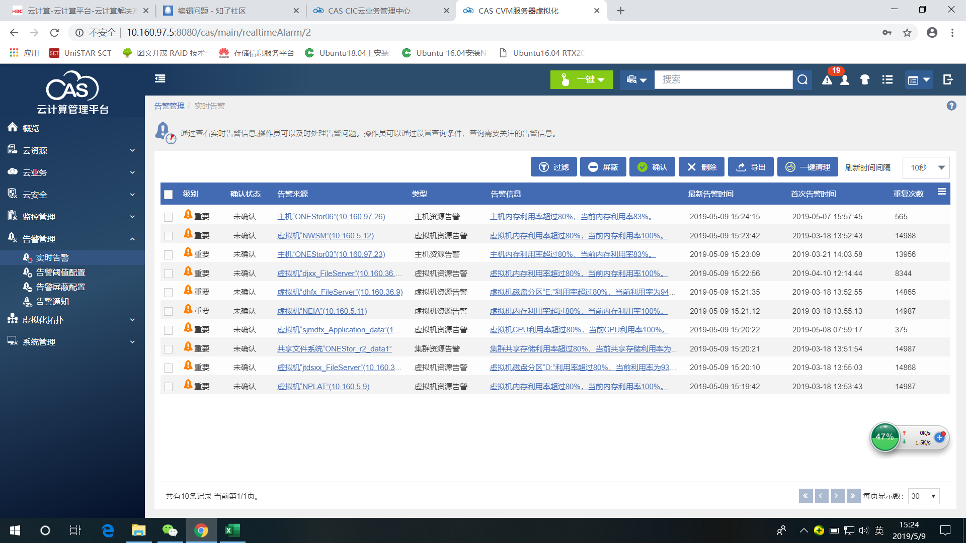This screenshot has height=543, width=966.
Task: Click the search magnifier icon in header
Action: [x=802, y=79]
